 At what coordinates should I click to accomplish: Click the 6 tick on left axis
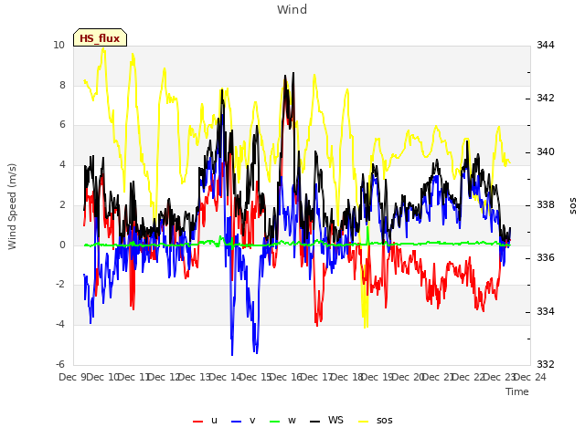tap(62, 125)
